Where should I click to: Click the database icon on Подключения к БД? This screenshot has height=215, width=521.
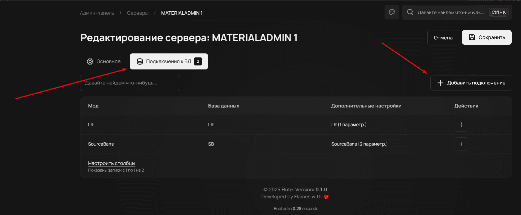140,61
